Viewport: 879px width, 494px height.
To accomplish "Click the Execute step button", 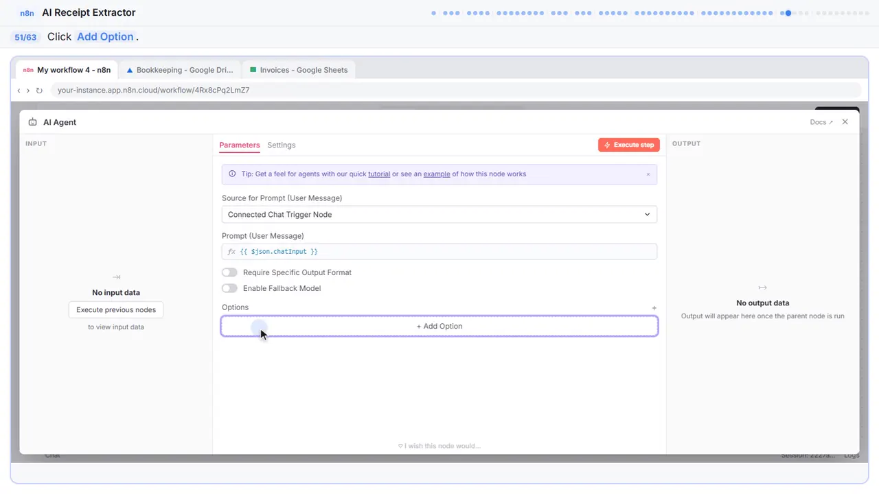I will pyautogui.click(x=629, y=145).
